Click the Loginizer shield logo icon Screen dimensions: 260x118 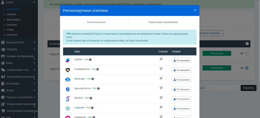68,109
